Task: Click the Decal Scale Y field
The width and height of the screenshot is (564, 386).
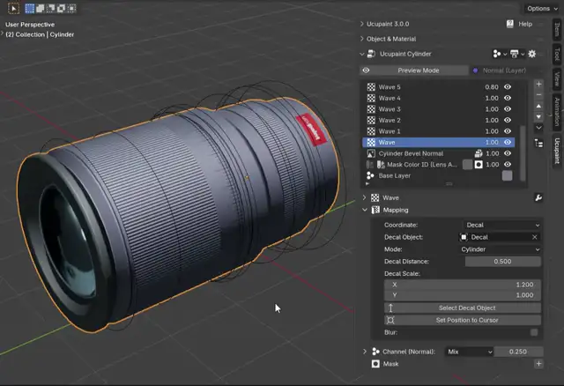Action: click(x=462, y=295)
